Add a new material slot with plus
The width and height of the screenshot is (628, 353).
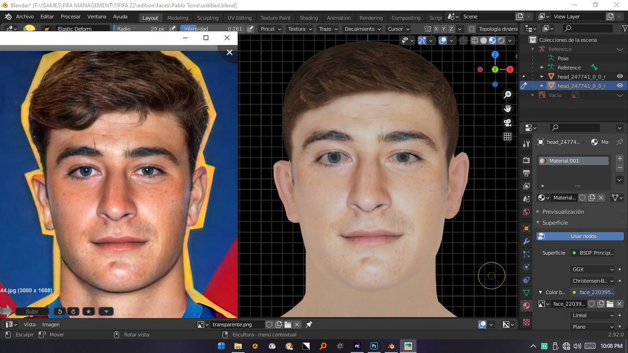coord(620,158)
